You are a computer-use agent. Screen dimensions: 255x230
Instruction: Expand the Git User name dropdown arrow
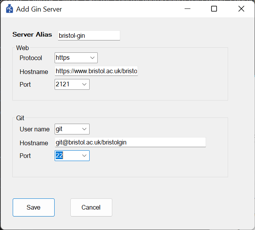click(x=84, y=129)
